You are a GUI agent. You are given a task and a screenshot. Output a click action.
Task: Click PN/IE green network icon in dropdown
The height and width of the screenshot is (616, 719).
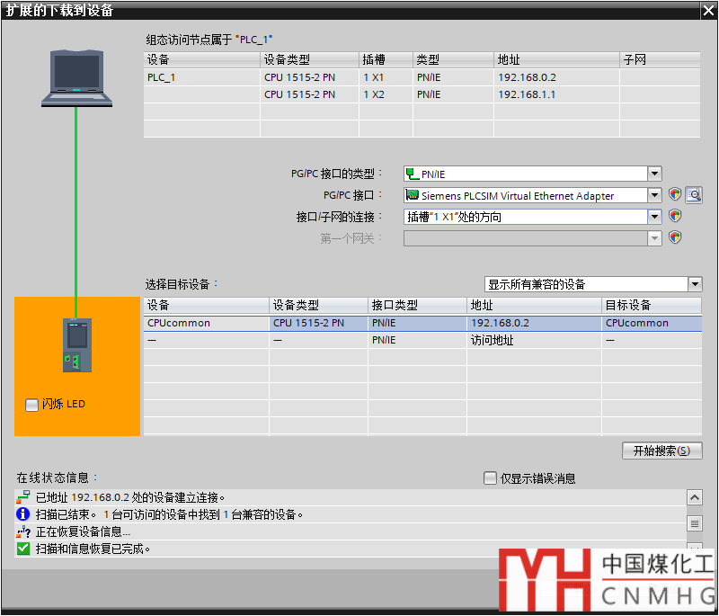(413, 174)
